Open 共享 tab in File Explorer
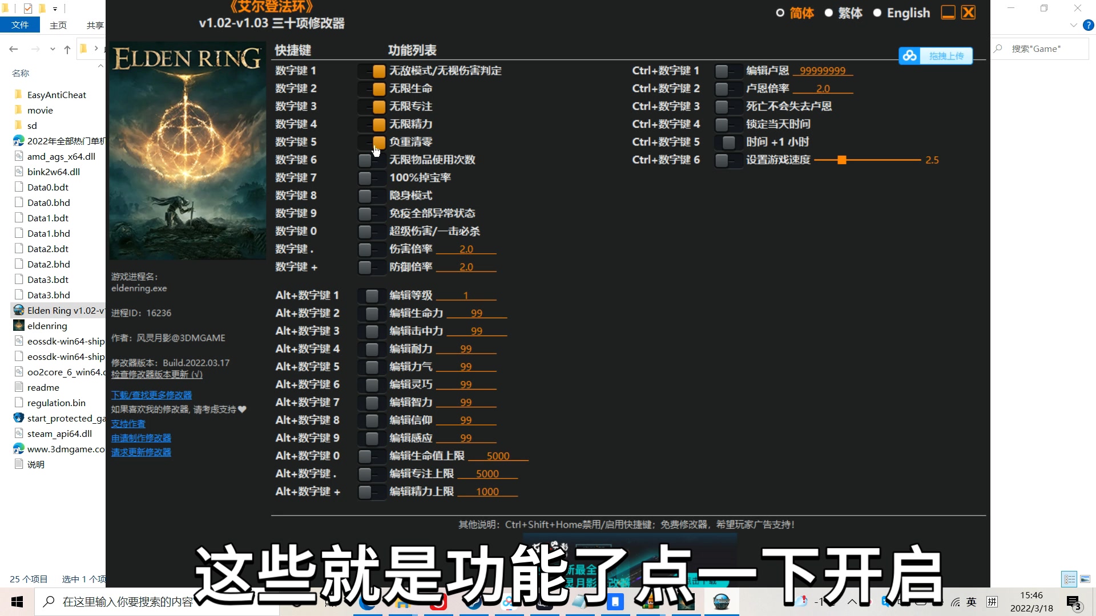Screen dimensions: 1096x616 [95, 25]
